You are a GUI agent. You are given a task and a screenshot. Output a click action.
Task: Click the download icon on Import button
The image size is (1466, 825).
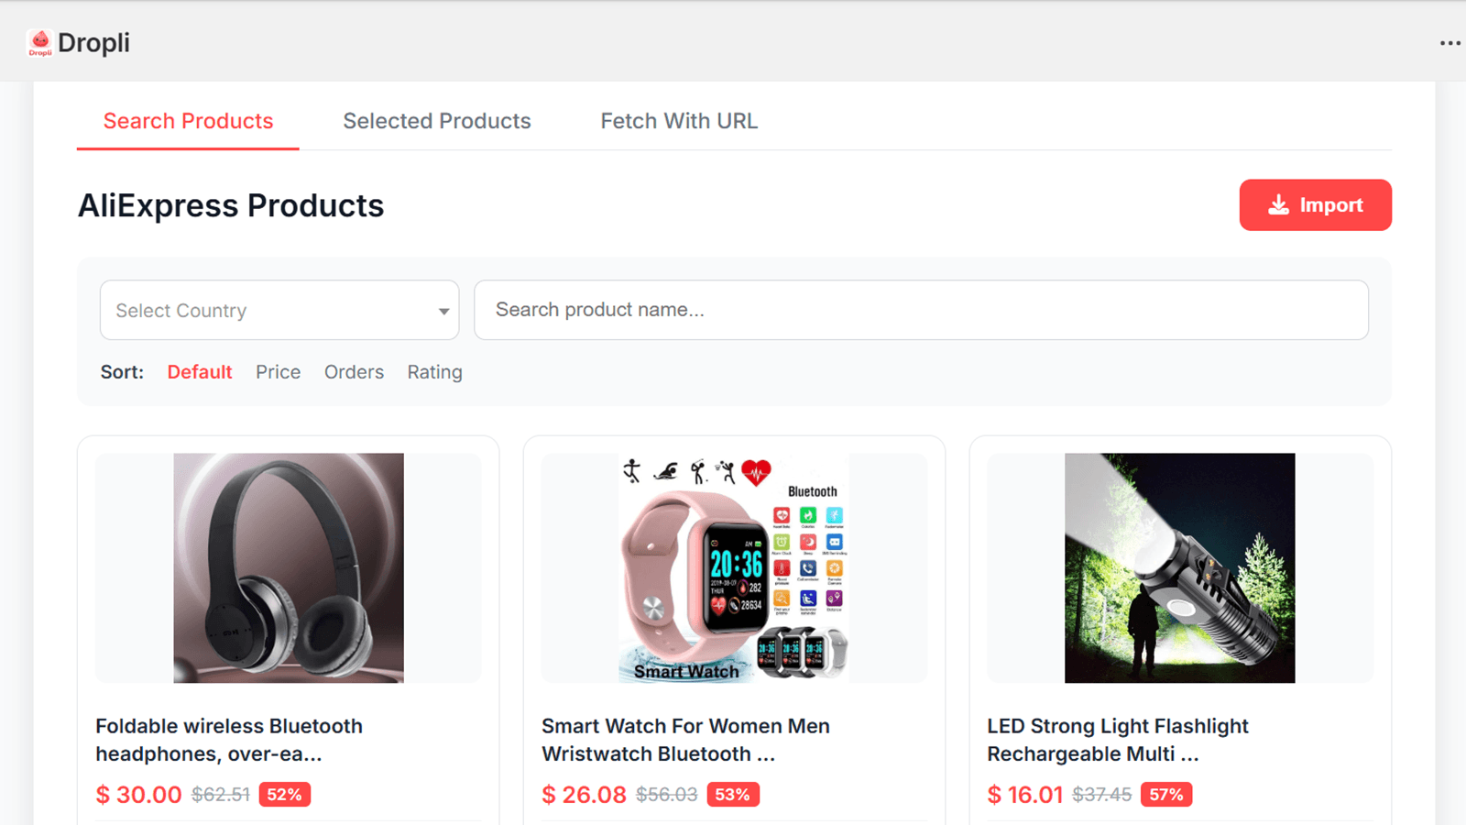[1278, 205]
